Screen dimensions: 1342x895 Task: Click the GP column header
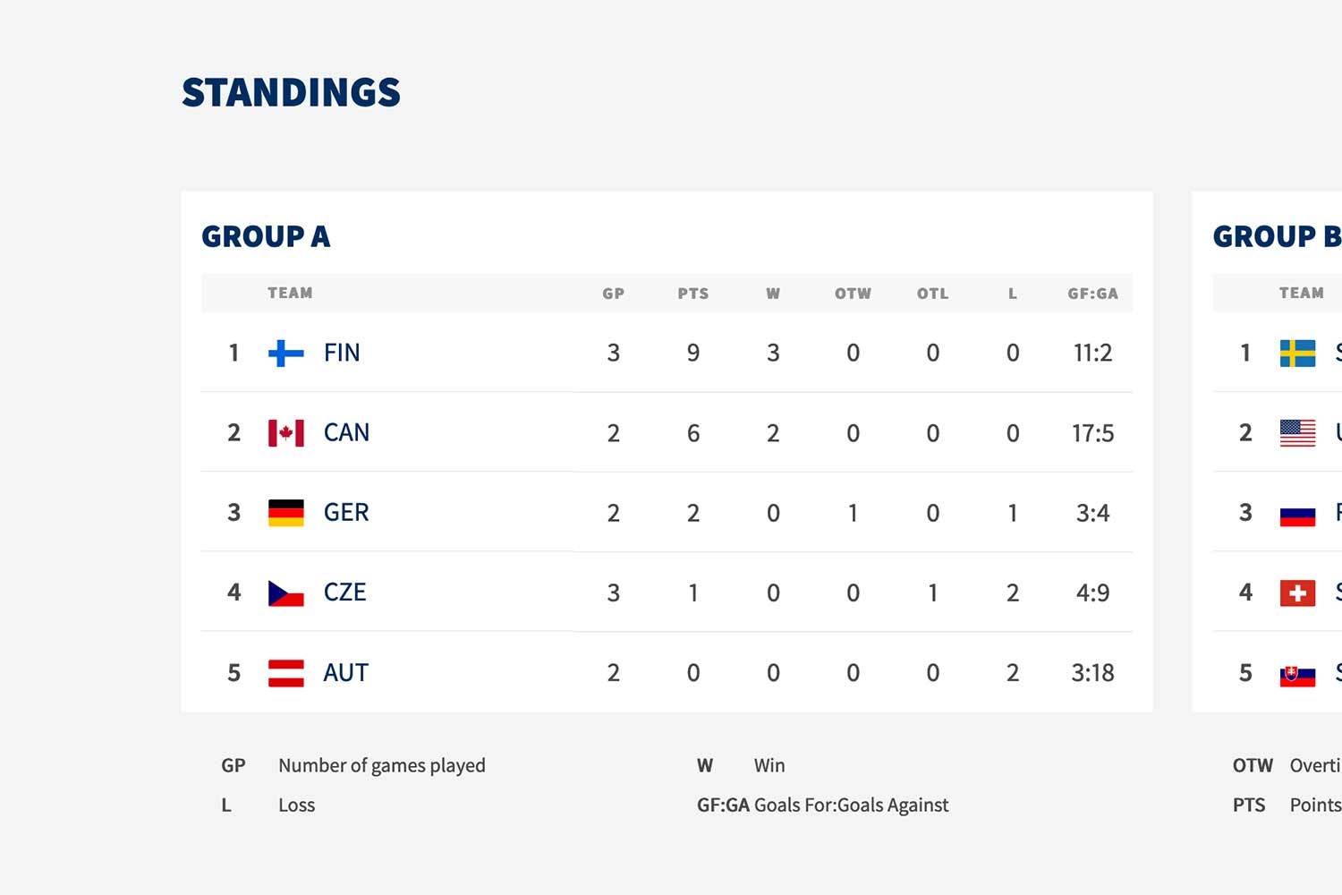point(613,294)
